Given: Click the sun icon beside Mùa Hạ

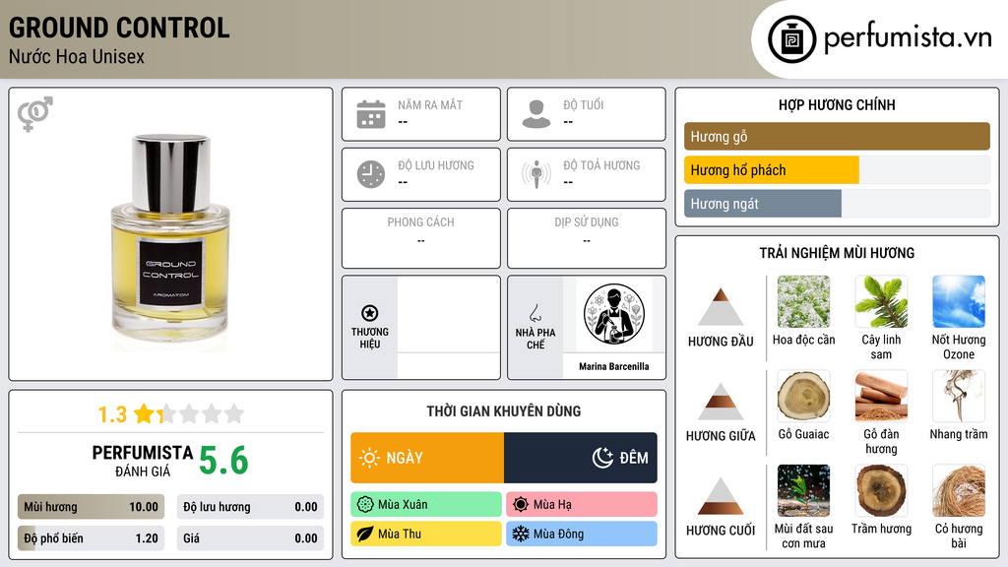Looking at the screenshot, I should pos(521,505).
